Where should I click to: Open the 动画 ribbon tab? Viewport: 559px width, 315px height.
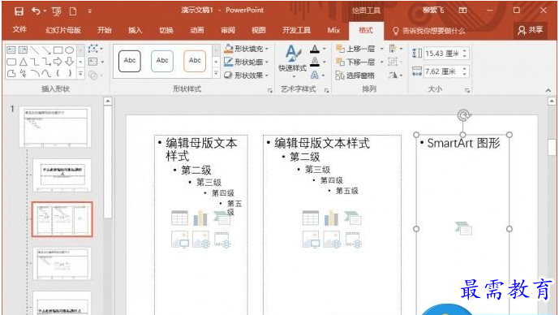tap(197, 30)
